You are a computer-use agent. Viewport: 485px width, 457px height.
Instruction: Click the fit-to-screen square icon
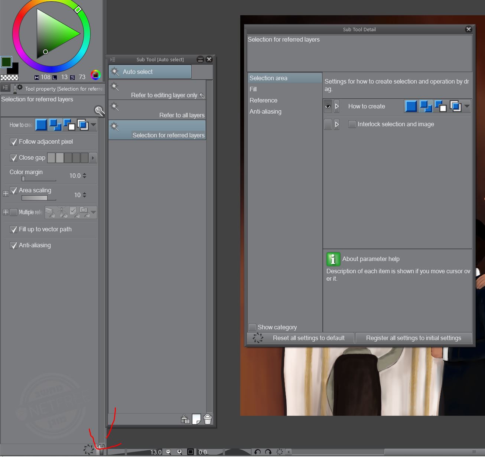[191, 452]
